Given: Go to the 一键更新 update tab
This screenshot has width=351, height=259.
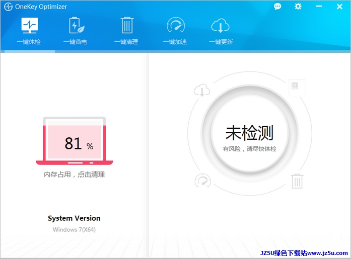Looking at the screenshot, I should (x=221, y=31).
